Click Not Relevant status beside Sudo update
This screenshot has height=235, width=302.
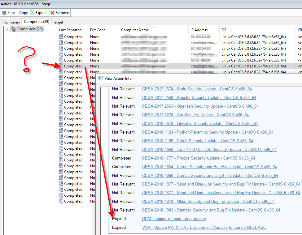pos(123,89)
